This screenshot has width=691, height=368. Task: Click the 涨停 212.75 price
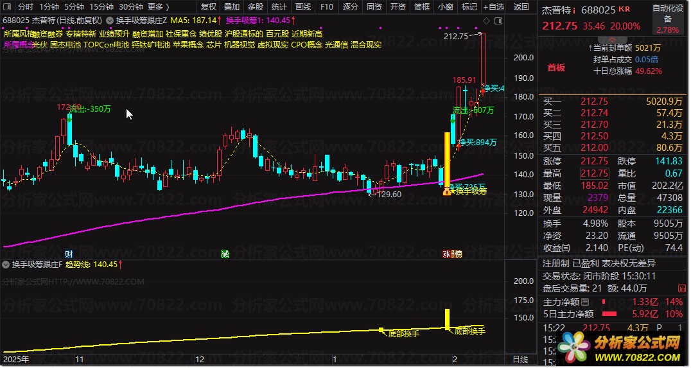[x=594, y=161]
